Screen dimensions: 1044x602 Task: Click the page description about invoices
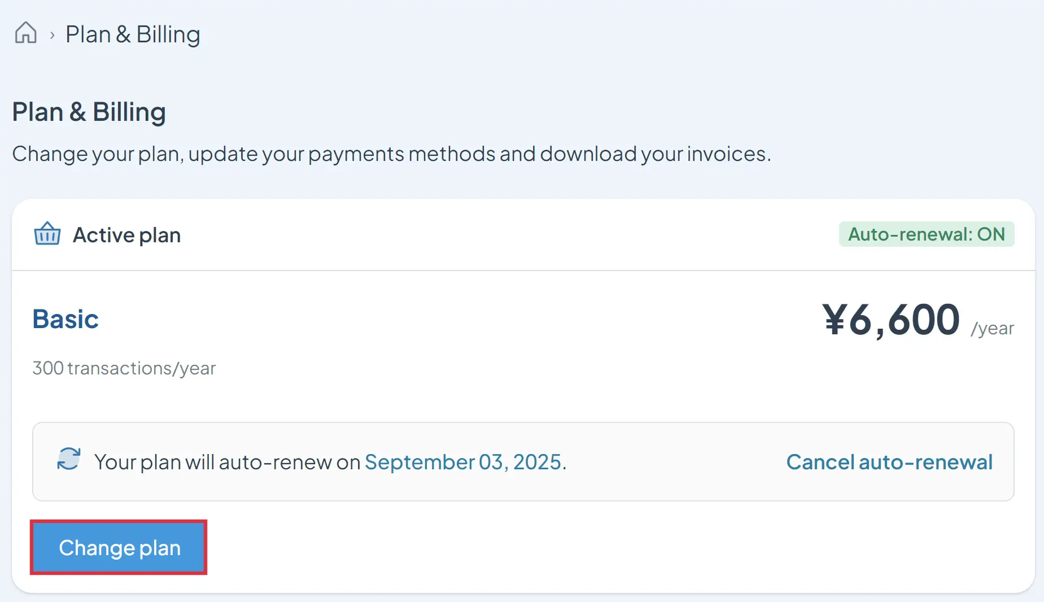click(391, 154)
